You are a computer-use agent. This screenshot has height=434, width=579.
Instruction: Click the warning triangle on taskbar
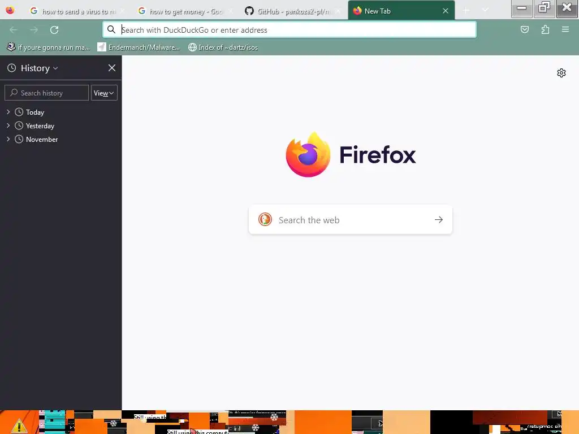[x=19, y=426]
